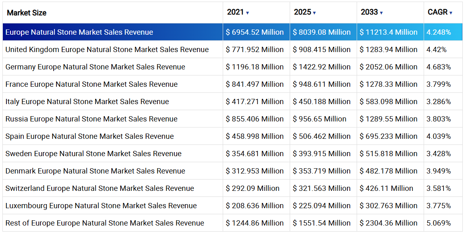Click the sort arrow beside CAGR
The image size is (464, 232).
point(451,13)
